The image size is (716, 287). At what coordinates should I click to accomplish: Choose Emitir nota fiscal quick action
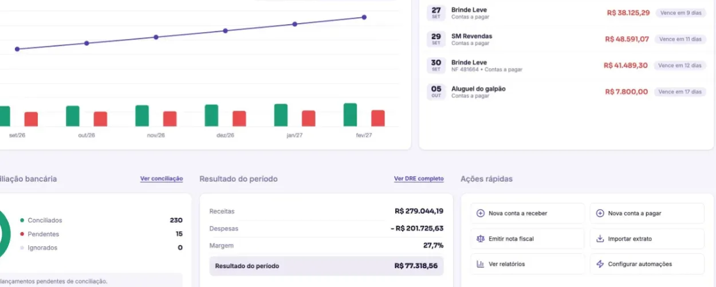[x=528, y=238]
